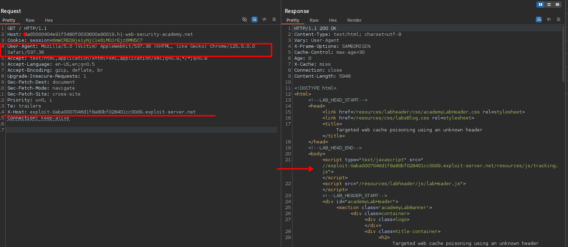Select the Raw tab in Response
The image size is (568, 247).
point(314,20)
